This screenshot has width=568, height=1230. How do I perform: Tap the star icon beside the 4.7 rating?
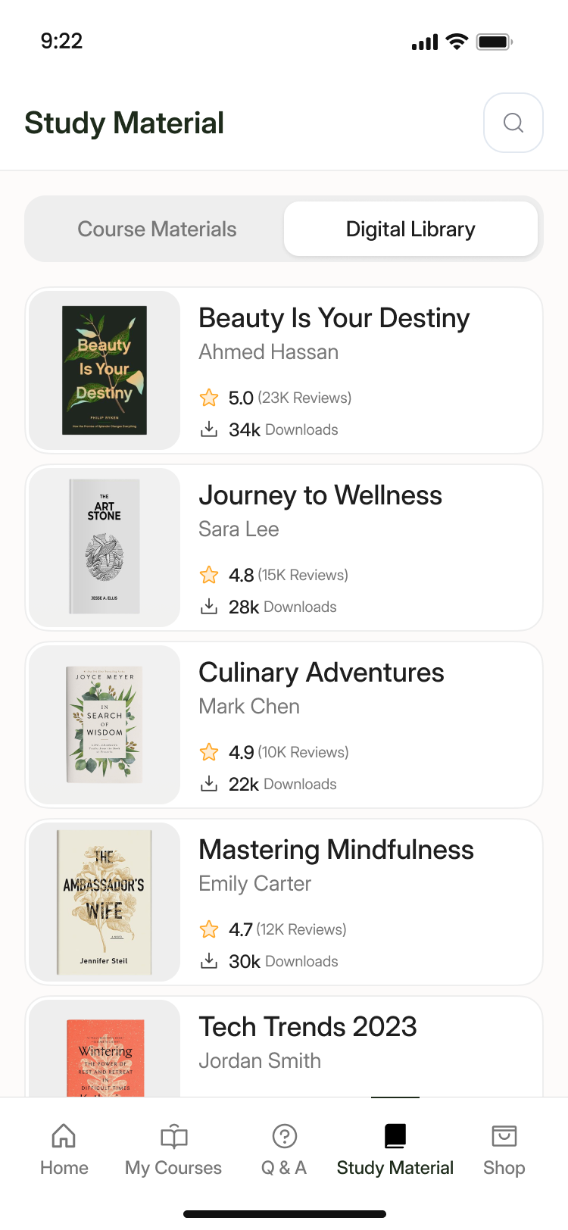(x=209, y=929)
